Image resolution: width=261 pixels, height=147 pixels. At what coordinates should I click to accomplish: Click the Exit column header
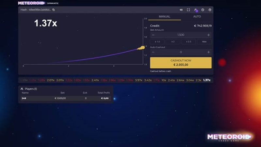85,93
